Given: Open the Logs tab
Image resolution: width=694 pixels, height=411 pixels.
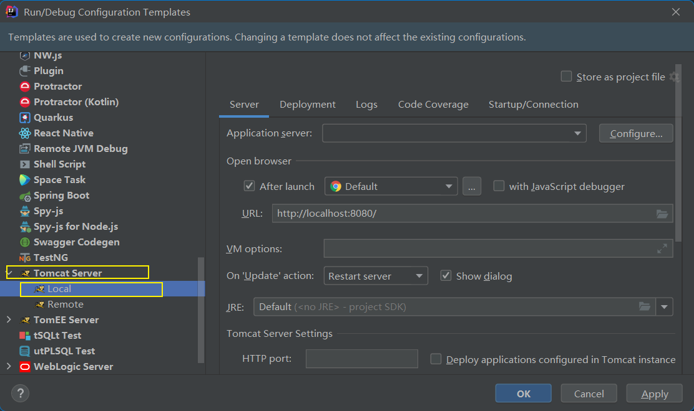Looking at the screenshot, I should (366, 105).
